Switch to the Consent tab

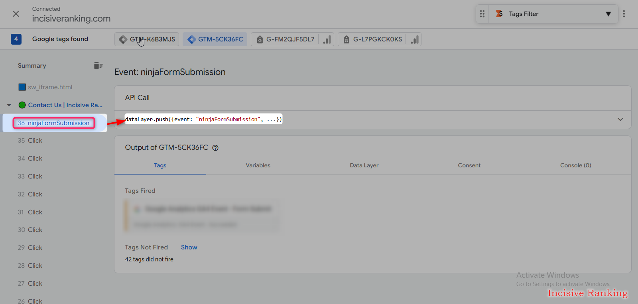(469, 165)
